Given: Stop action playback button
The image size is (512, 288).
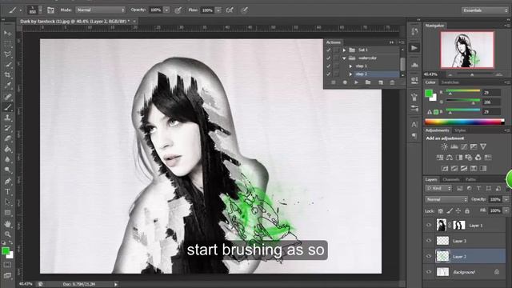Looking at the screenshot, I should (334, 82).
